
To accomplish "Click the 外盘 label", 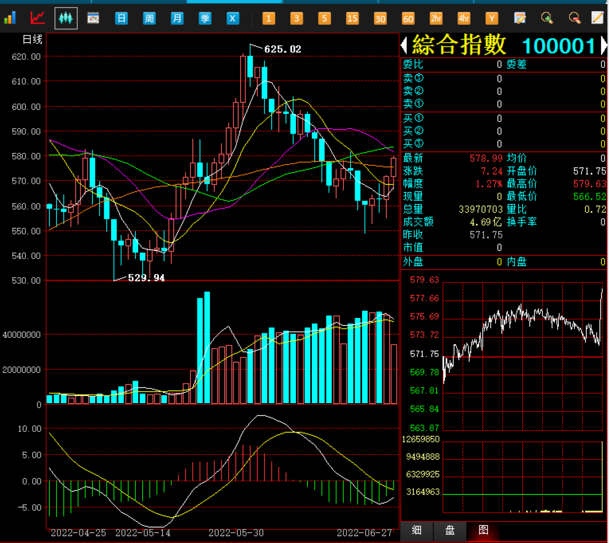I will (413, 262).
